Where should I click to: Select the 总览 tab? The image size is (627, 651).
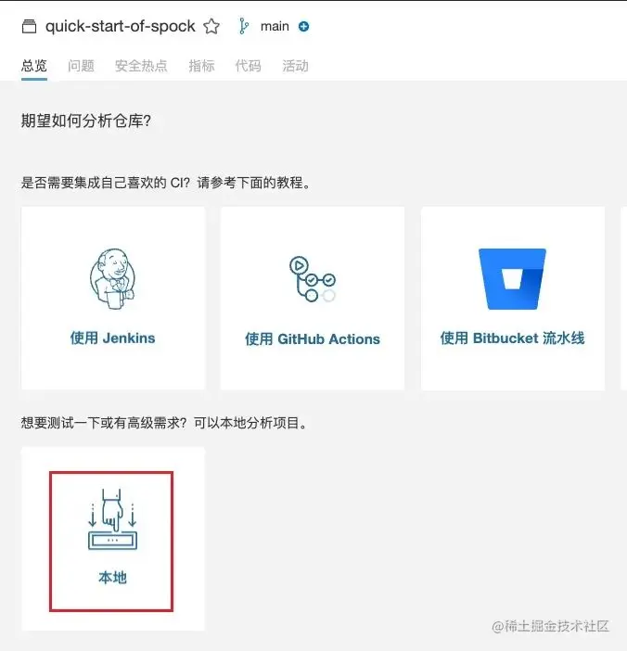[34, 66]
